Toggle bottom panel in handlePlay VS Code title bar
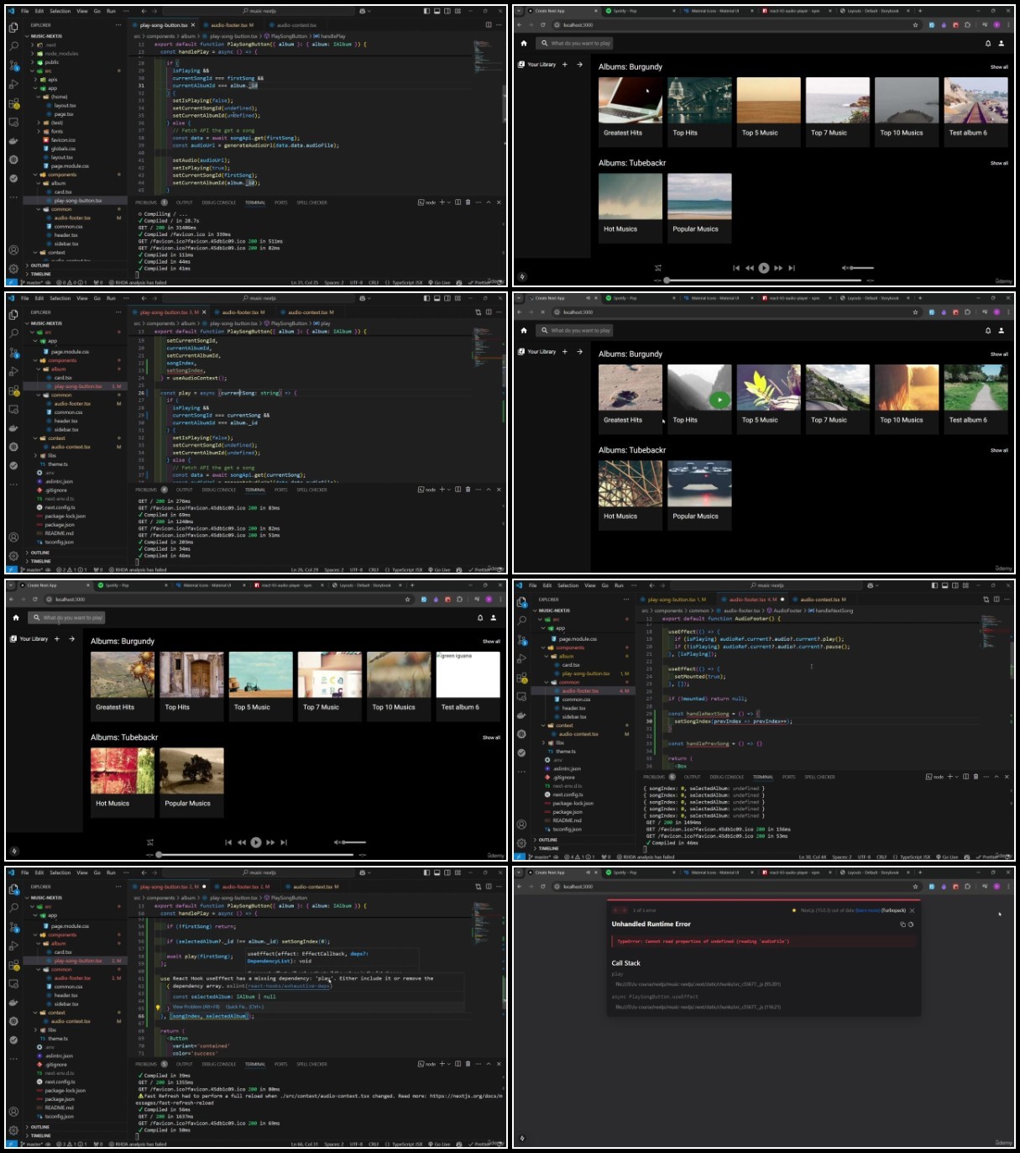The width and height of the screenshot is (1020, 1153). [437, 12]
